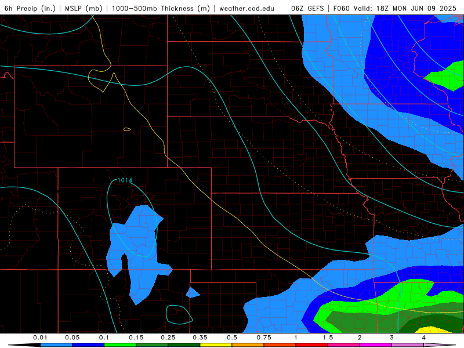The image size is (464, 348).
Task: Click the red 1 inch legend swatch
Action: click(312, 345)
